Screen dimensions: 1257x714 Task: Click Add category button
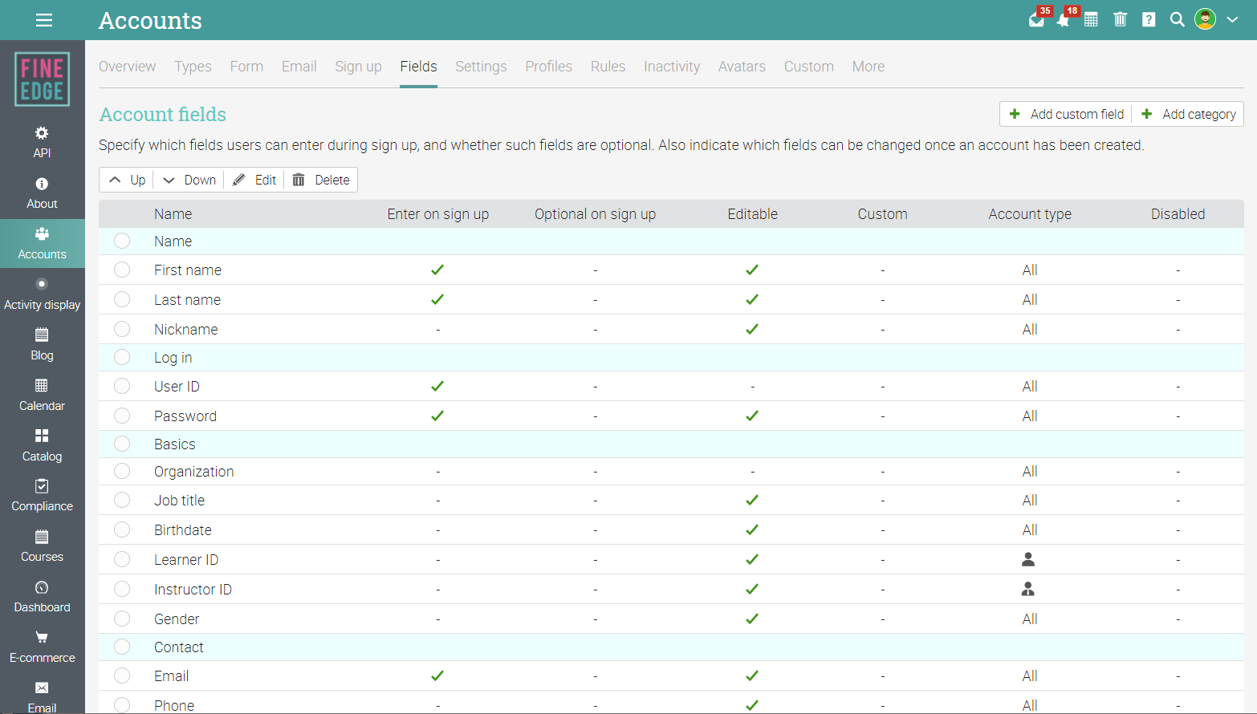coord(1189,114)
